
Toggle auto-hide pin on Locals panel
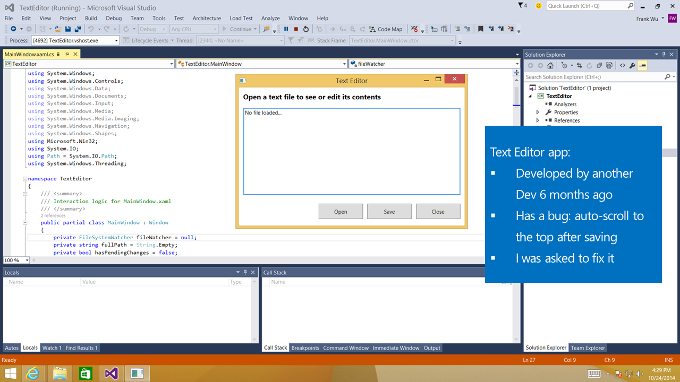pyautogui.click(x=245, y=272)
